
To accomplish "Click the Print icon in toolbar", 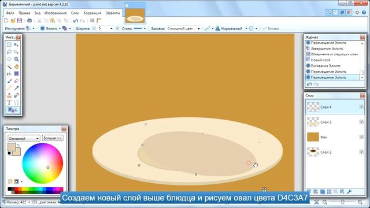I will [29, 21].
